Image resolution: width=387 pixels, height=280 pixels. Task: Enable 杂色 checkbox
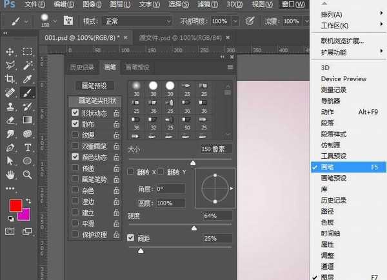click(x=75, y=190)
